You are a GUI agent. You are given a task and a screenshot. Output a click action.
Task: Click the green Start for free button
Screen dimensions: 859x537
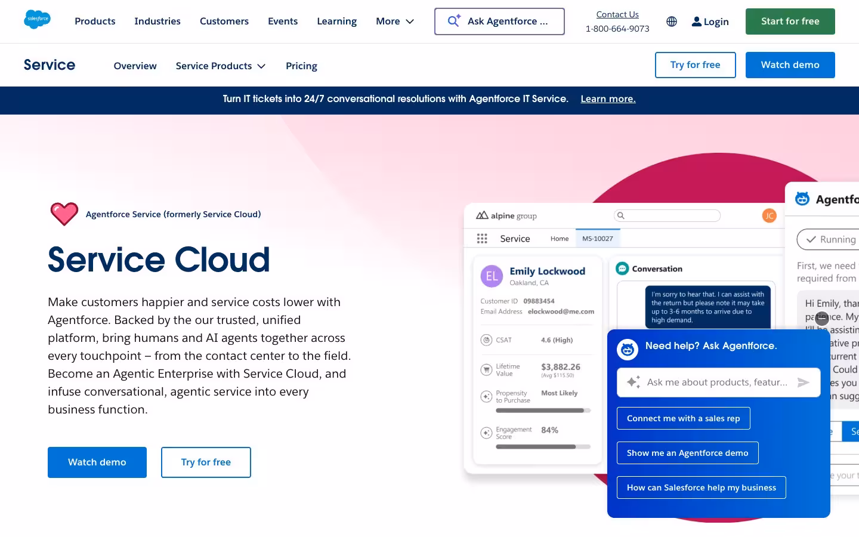(x=790, y=21)
